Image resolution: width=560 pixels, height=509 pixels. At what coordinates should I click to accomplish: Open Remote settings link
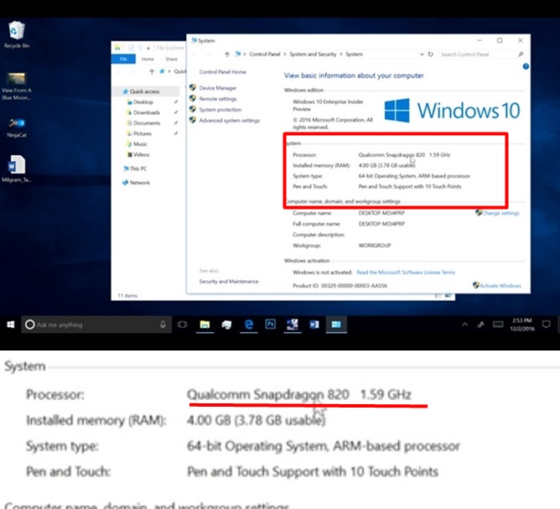(x=218, y=99)
